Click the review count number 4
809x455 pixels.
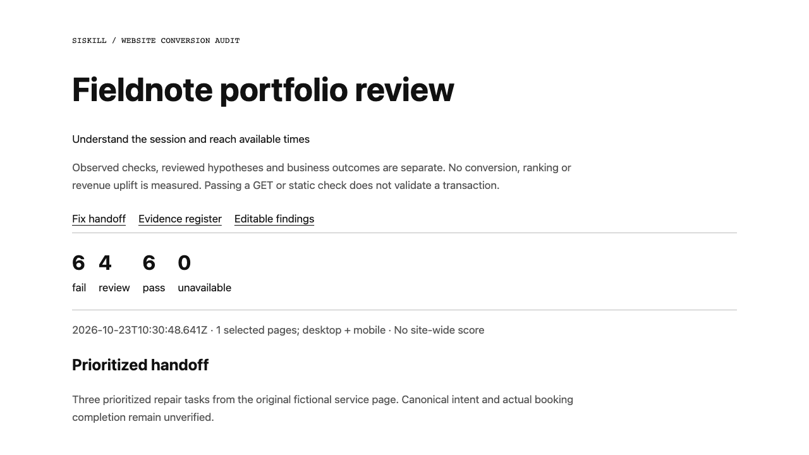(105, 263)
